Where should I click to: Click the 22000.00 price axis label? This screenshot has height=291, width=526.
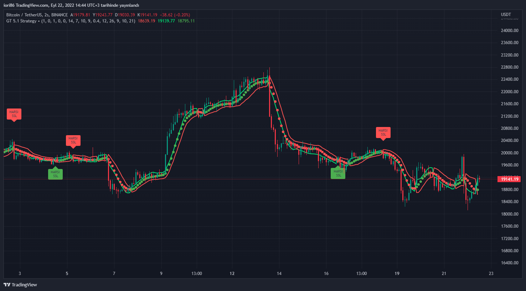coord(510,92)
